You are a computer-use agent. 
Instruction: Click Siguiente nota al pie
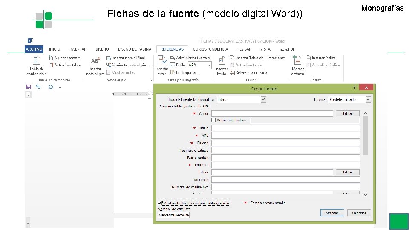128,65
